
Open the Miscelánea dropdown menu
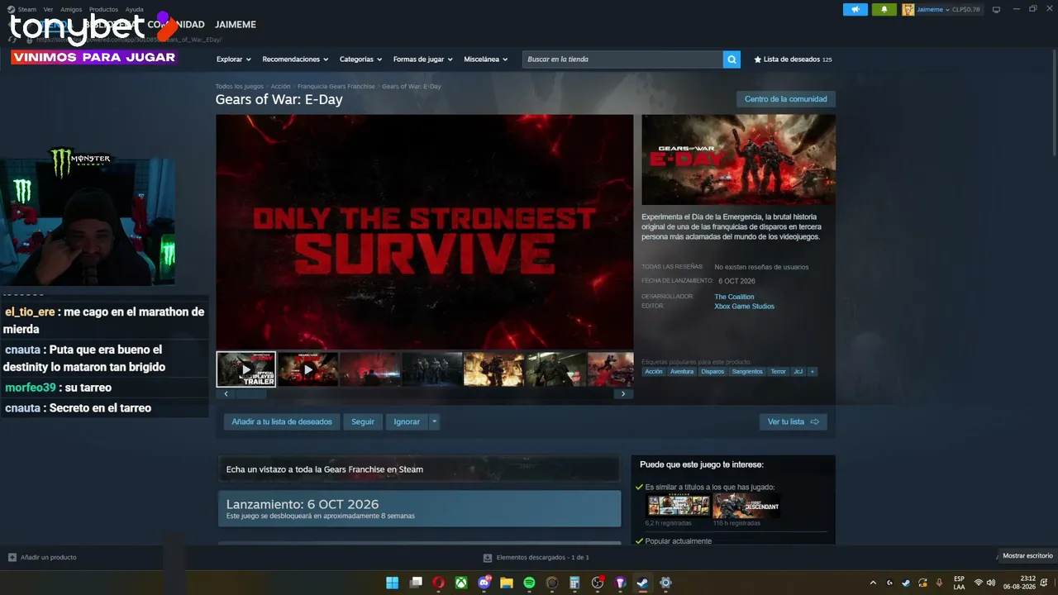click(485, 59)
